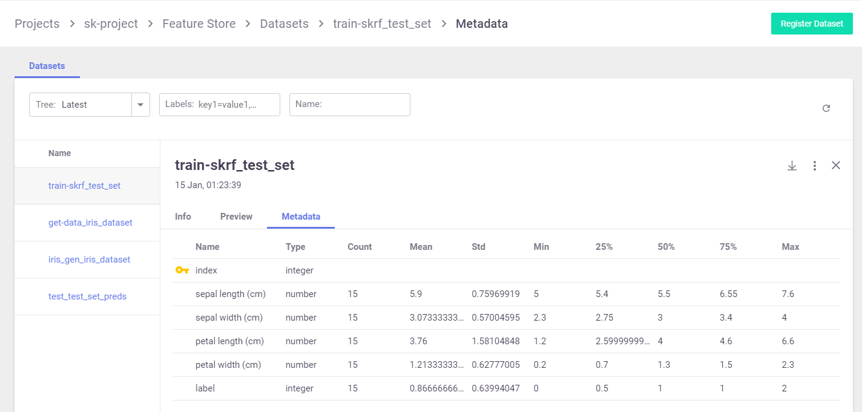Open Feature Store breadcrumb

(199, 24)
